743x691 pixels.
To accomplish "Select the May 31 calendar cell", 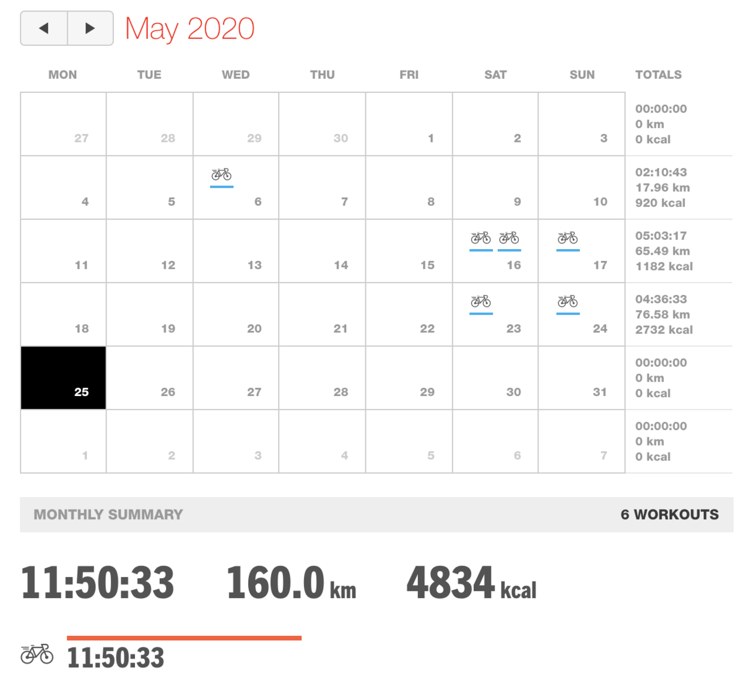I will [581, 378].
